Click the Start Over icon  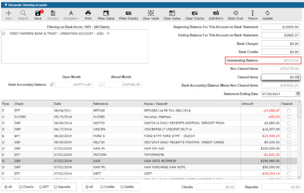point(236,13)
